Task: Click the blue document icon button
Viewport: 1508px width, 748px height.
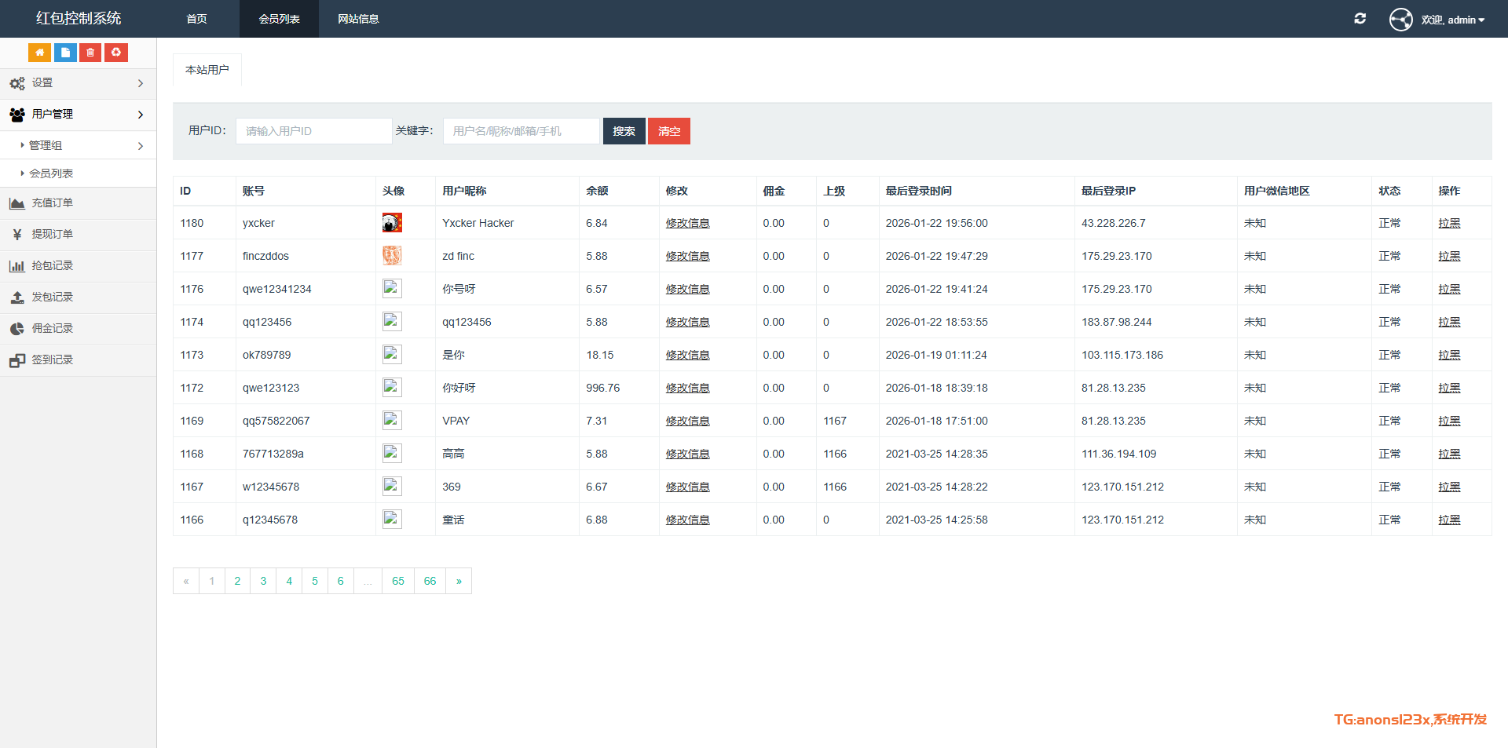Action: click(65, 53)
